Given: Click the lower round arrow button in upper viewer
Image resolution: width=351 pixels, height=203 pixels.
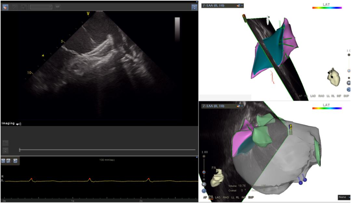Looking at the screenshot, I should tap(349, 89).
